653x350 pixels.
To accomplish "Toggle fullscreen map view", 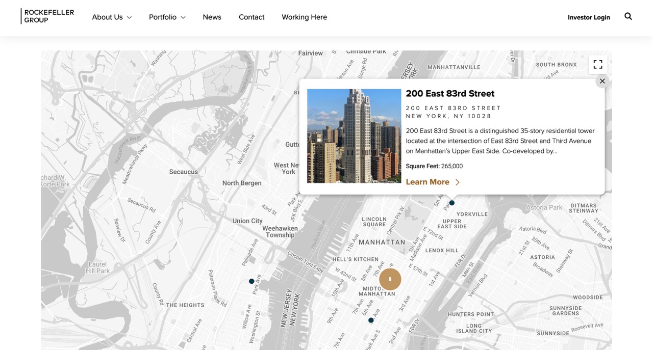I will pyautogui.click(x=597, y=65).
